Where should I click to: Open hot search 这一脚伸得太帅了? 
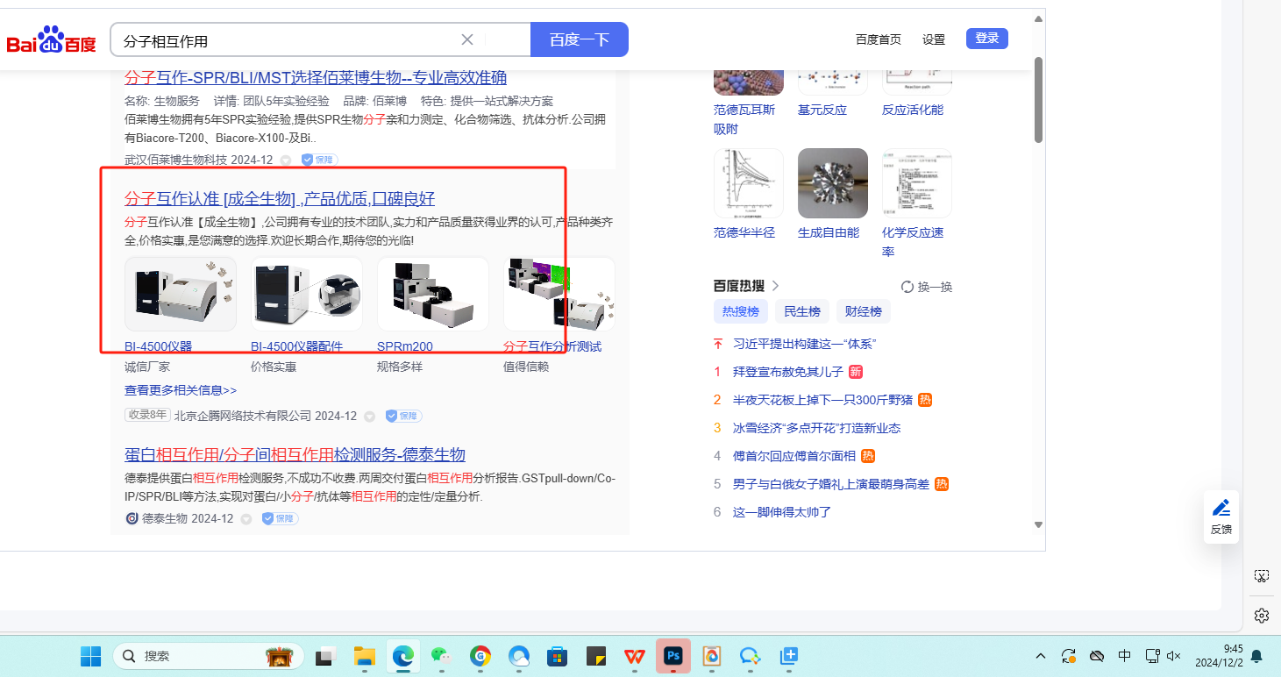782,512
